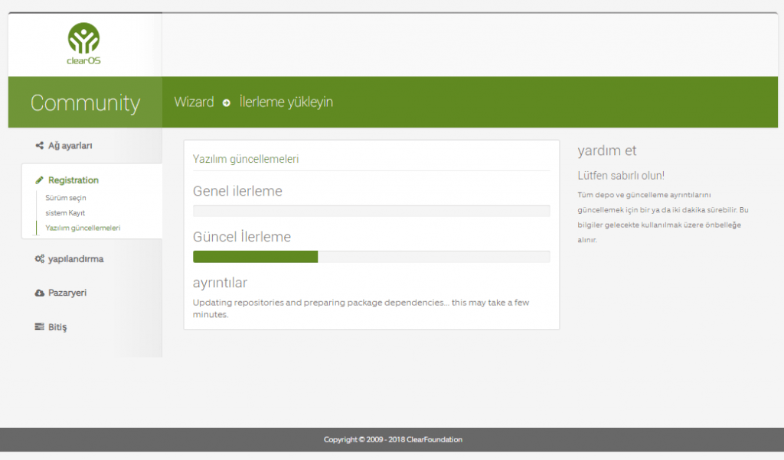Click the Yazılım güncellemeleri panel header

[x=246, y=159]
